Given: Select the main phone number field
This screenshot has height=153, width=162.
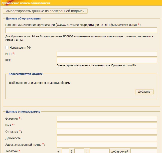Looking at the screenshot, I should click(99, 151).
